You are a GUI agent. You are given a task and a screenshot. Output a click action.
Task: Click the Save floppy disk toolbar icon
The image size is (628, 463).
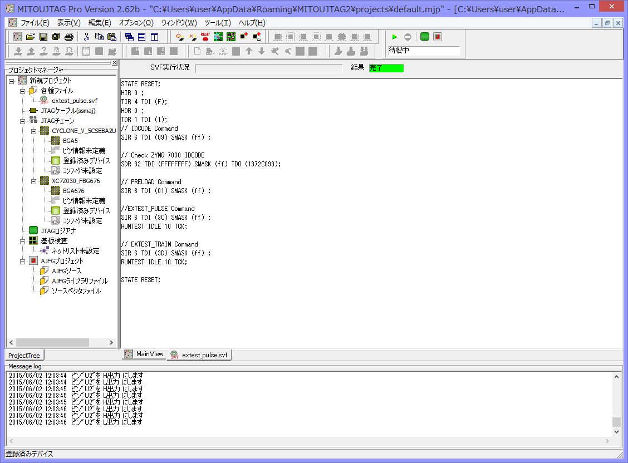coord(43,37)
